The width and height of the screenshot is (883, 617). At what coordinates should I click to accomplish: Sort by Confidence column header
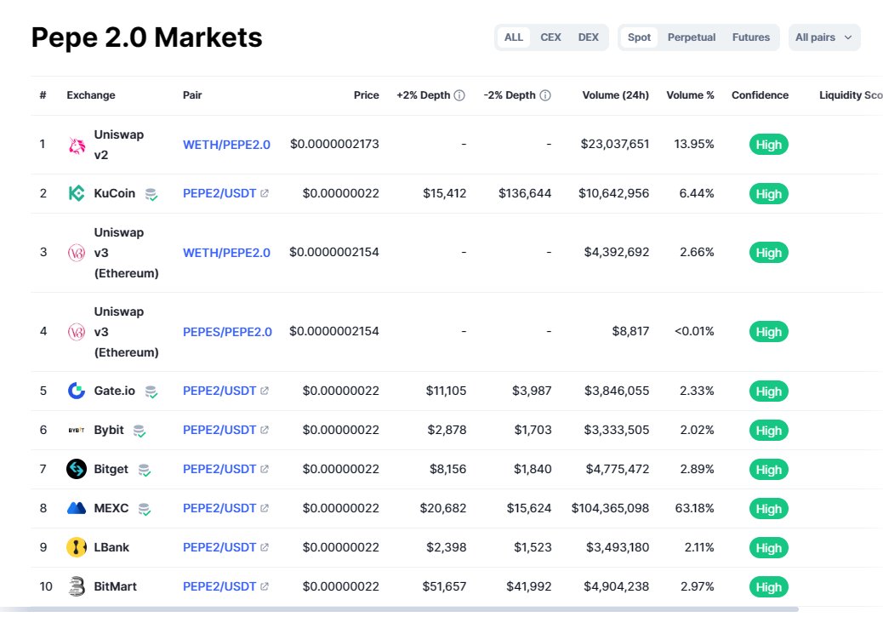point(760,95)
